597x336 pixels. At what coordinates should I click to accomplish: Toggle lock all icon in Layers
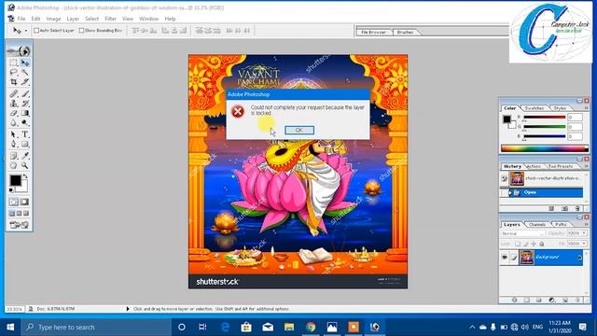click(542, 244)
